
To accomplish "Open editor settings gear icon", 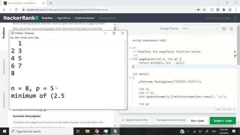I will [231, 29].
